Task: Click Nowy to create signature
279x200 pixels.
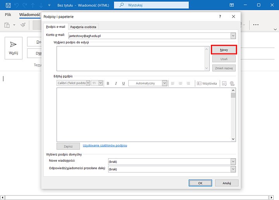Action: (x=224, y=50)
